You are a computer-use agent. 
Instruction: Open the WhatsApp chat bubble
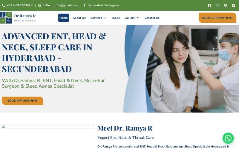click(228, 138)
